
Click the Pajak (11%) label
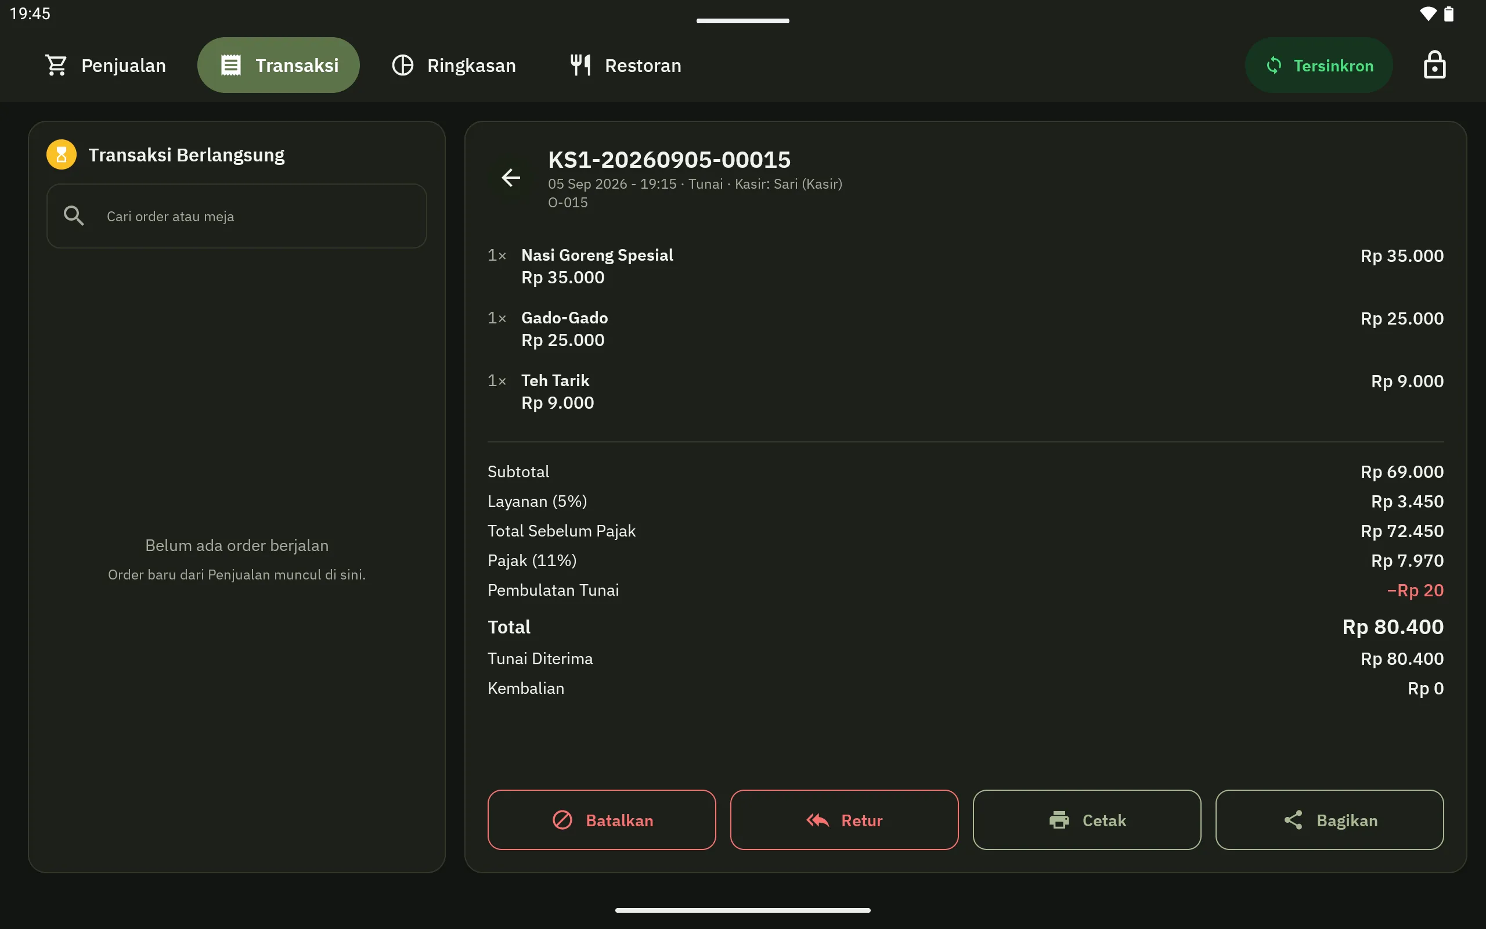point(532,560)
